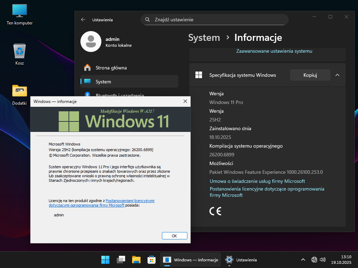This screenshot has height=268, width=358.
Task: Launch File Explorer from the taskbar
Action: (136, 260)
